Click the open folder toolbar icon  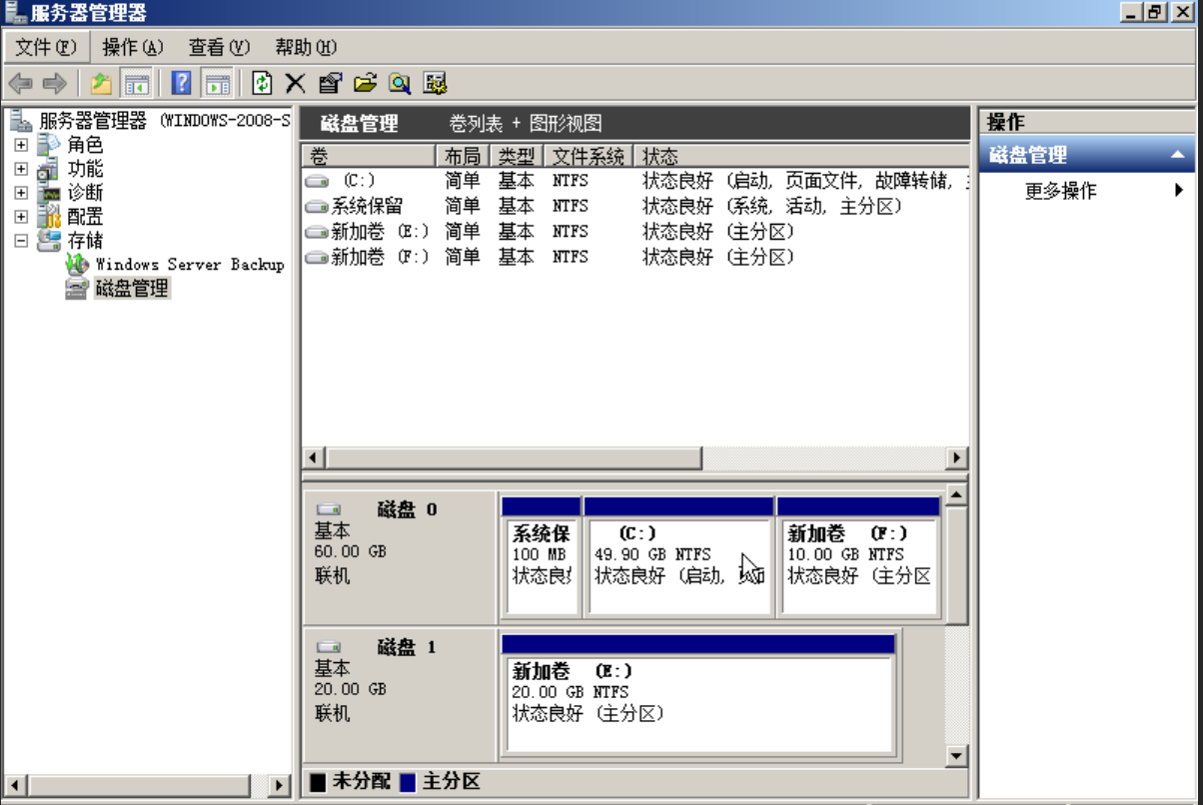[365, 83]
